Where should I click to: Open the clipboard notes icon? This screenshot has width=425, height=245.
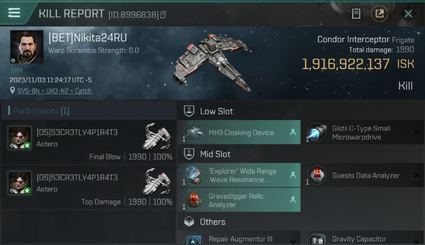click(356, 14)
